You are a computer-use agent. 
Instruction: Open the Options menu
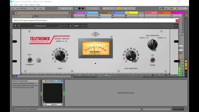coord(32,5)
